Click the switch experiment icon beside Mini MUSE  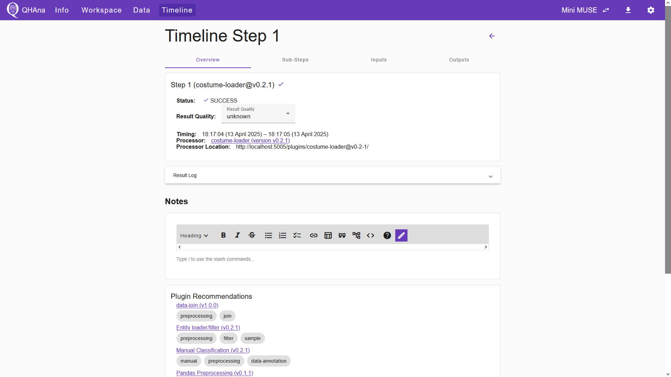point(606,10)
